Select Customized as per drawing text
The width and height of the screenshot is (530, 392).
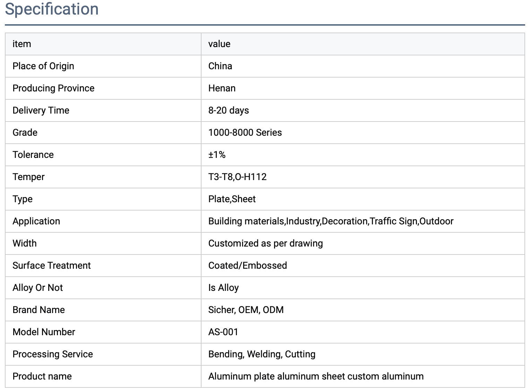point(265,243)
